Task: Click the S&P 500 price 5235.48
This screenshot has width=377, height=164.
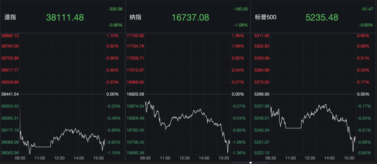Action: pos(323,17)
